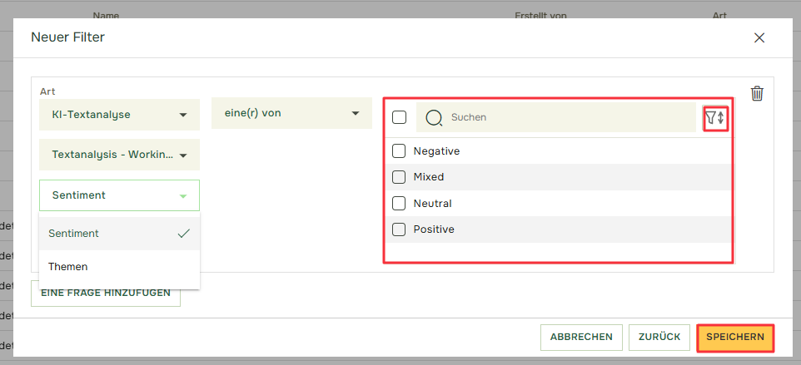Open the filter and sort icon beside search

click(715, 118)
